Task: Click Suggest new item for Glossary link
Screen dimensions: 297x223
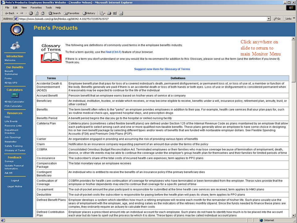Action: (162, 69)
